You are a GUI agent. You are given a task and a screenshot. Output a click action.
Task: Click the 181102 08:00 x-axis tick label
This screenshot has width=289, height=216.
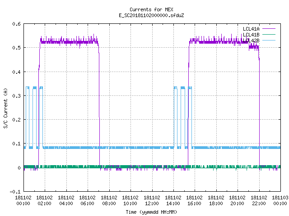109,201
